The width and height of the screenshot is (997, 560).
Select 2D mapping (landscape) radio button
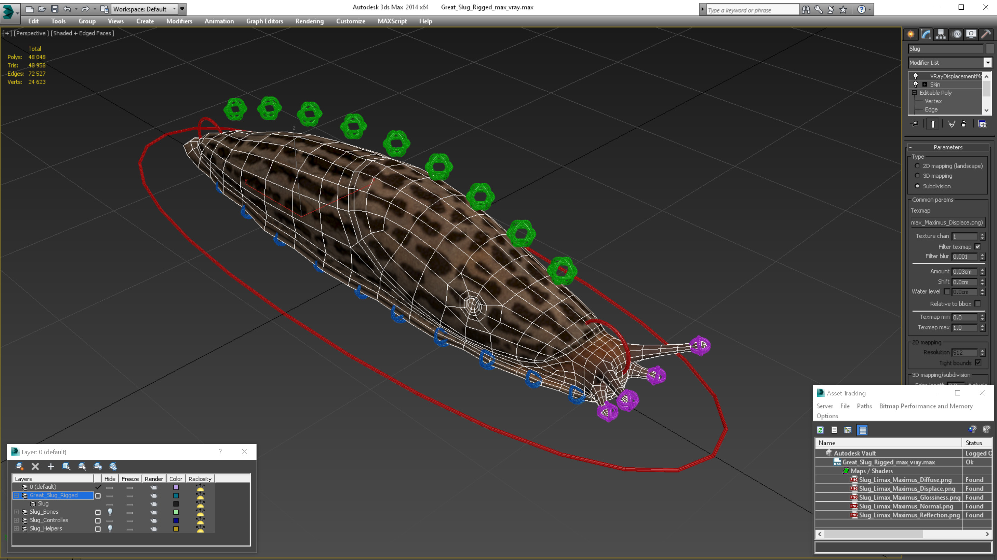917,166
